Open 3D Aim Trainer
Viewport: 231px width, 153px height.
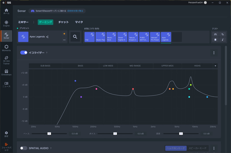pyautogui.click(x=6, y=60)
